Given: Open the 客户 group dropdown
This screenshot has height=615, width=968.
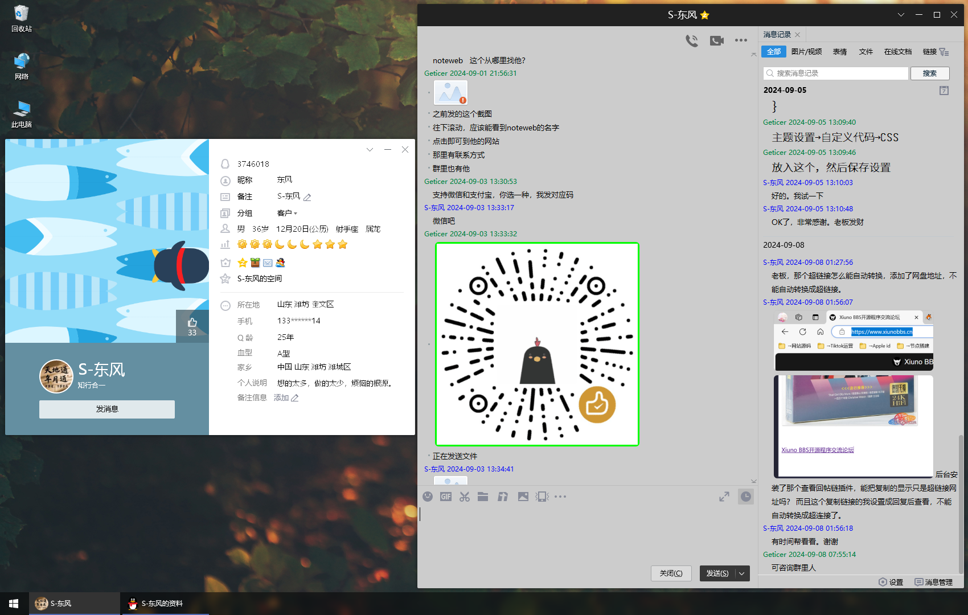Looking at the screenshot, I should tap(288, 213).
